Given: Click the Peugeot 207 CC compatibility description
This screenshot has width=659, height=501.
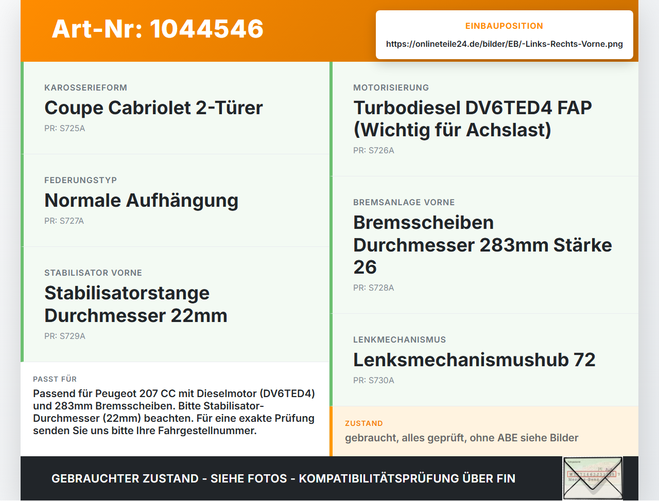Looking at the screenshot, I should coord(174,412).
